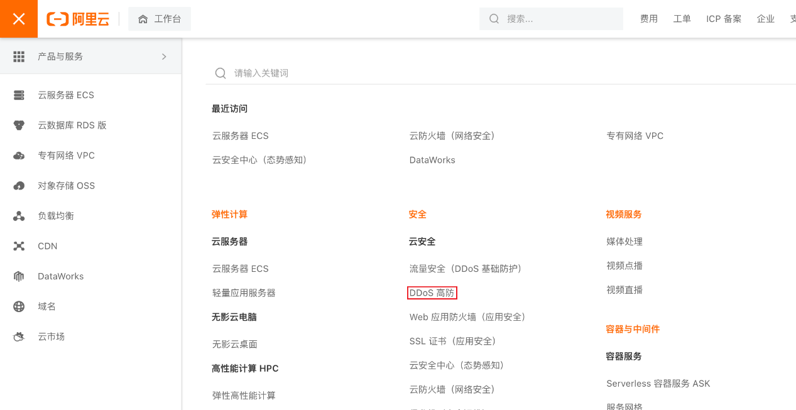Open the DDoS 高防 link
Screen dimensions: 796x410
[432, 293]
